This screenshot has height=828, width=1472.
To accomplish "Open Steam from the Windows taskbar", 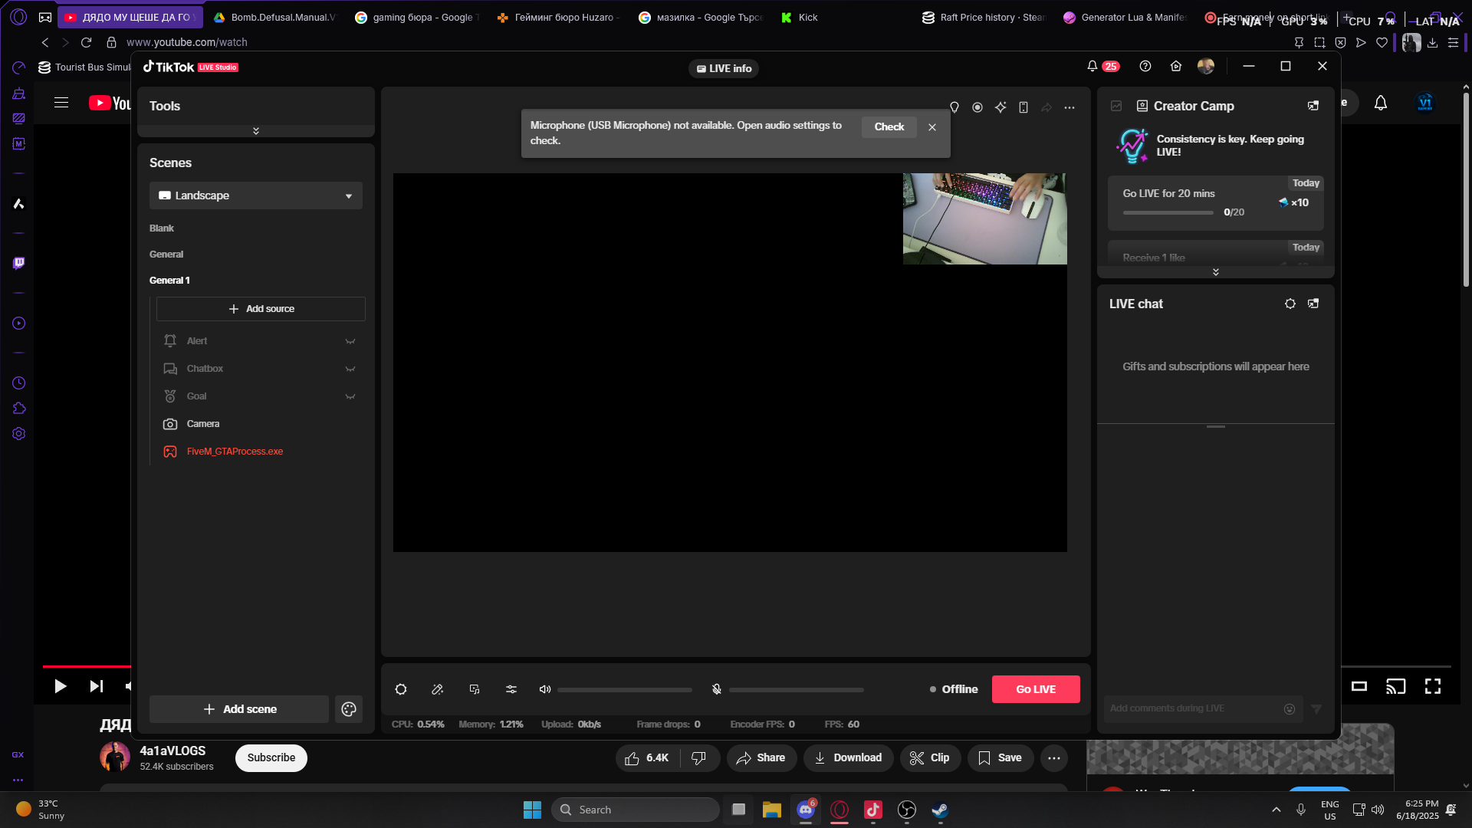I will click(x=941, y=810).
